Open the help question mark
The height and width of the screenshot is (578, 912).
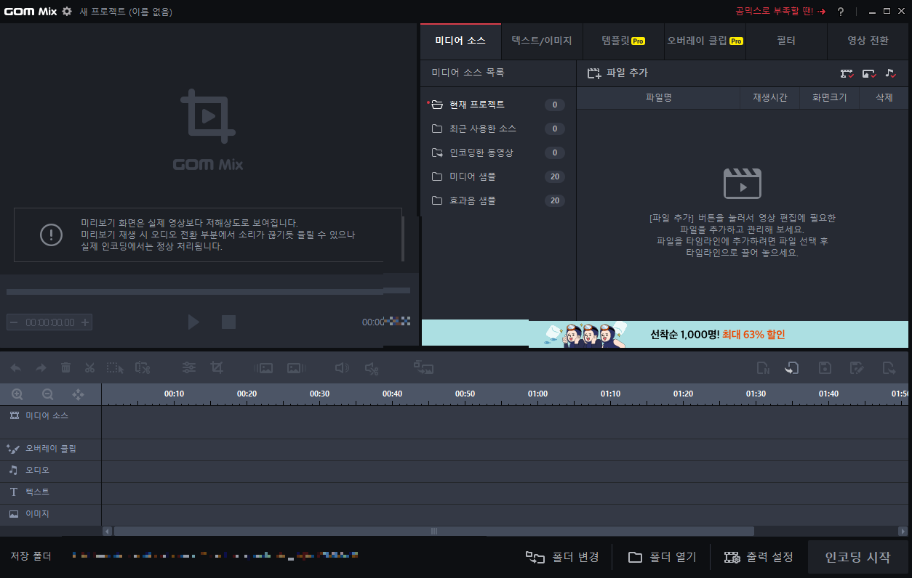click(x=841, y=12)
